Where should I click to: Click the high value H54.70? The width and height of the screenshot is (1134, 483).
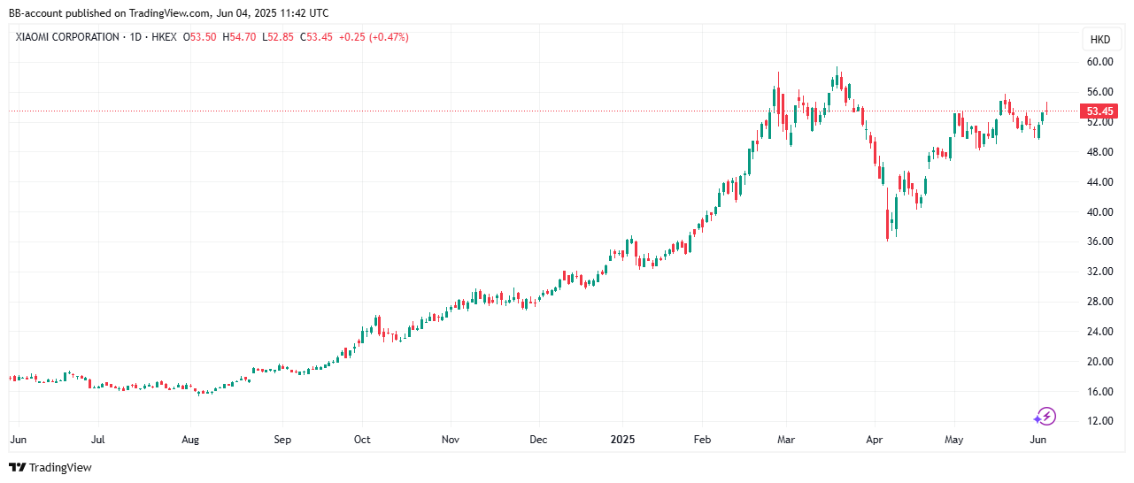pyautogui.click(x=239, y=37)
